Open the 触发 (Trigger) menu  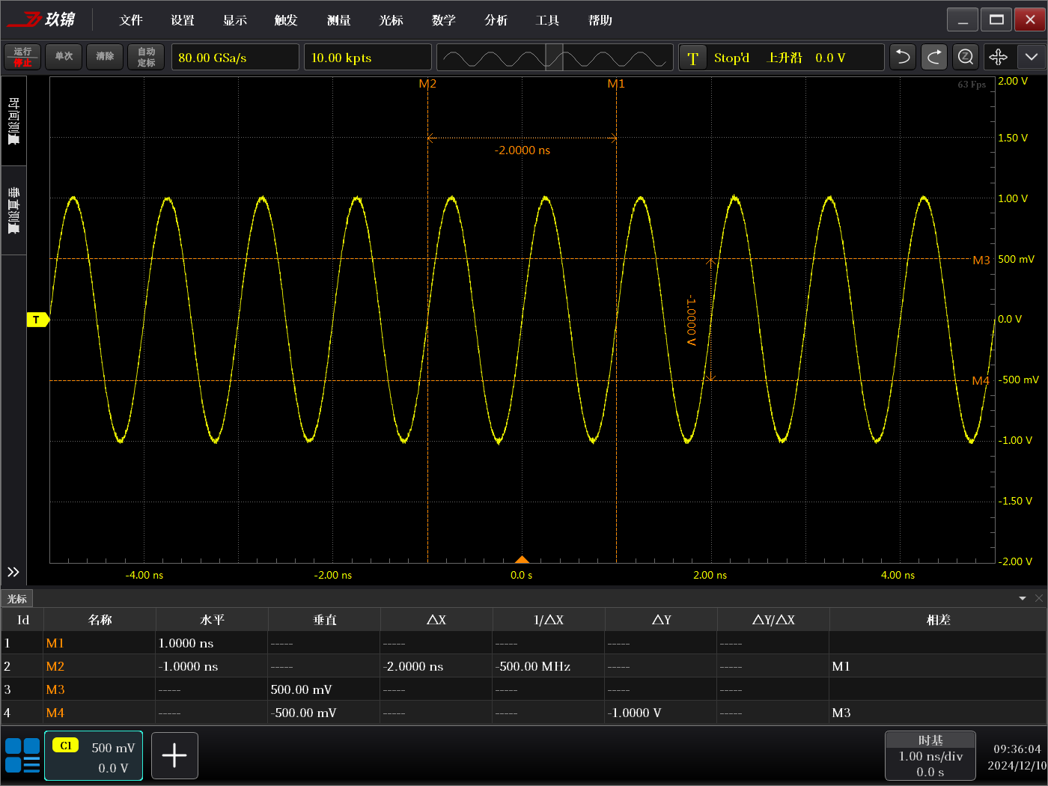(x=286, y=20)
